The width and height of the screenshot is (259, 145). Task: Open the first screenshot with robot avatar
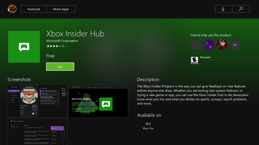pos(38,101)
